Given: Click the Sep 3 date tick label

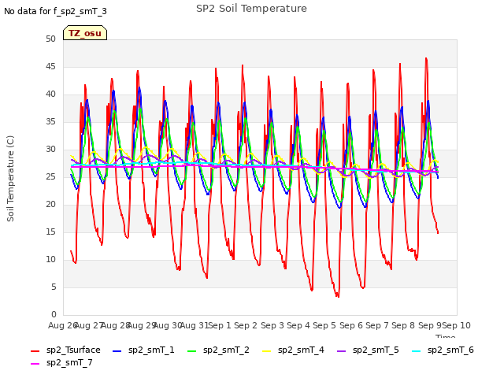Looking at the screenshot, I should point(272,325).
